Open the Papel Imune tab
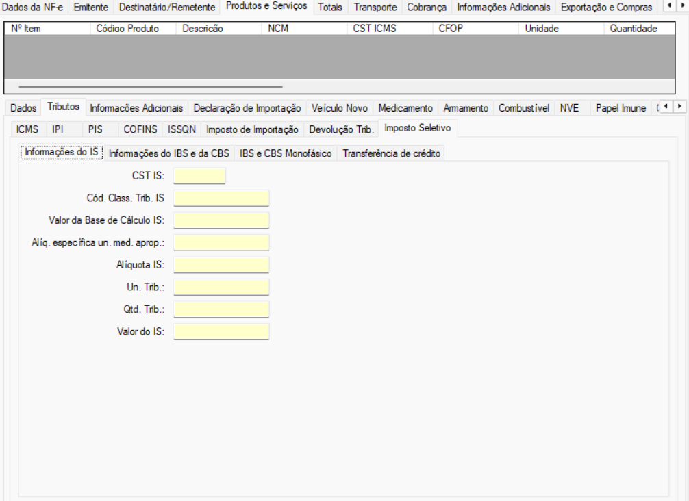Image resolution: width=689 pixels, height=501 pixels. 621,108
